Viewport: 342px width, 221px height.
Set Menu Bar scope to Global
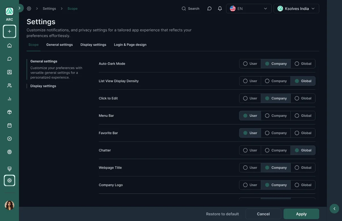click(x=303, y=116)
